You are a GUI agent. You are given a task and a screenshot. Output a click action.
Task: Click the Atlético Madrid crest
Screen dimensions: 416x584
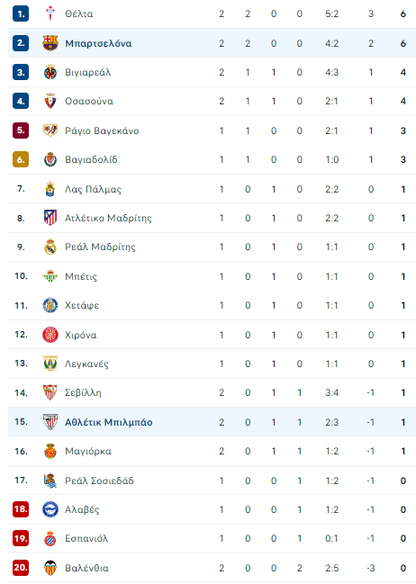coord(50,218)
